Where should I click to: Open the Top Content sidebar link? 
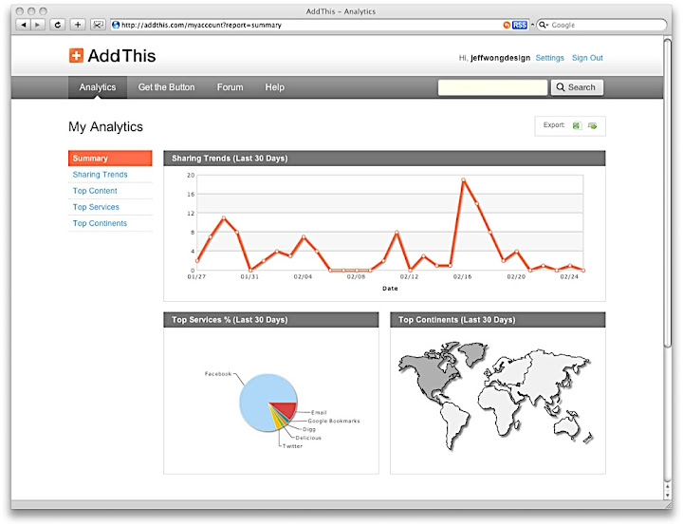(95, 191)
